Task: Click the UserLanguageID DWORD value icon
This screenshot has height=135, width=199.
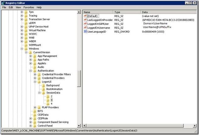Action: (x=85, y=32)
